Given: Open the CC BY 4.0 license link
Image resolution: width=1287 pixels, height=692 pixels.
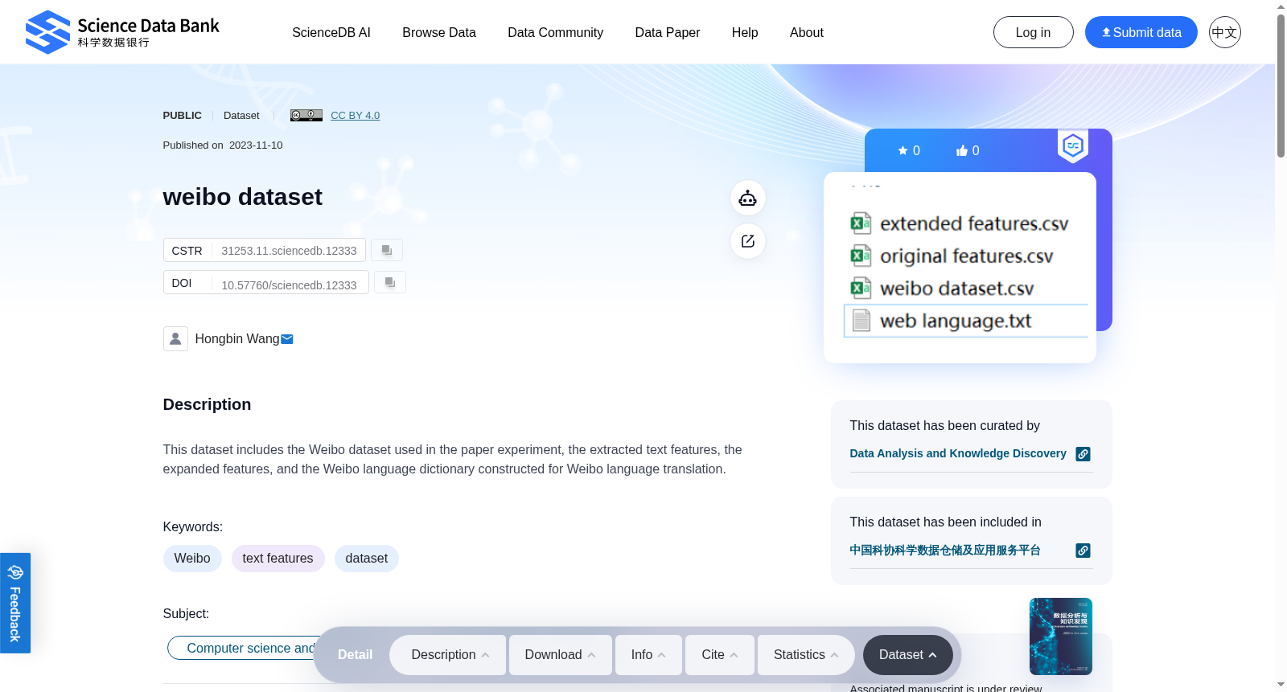Looking at the screenshot, I should (356, 115).
